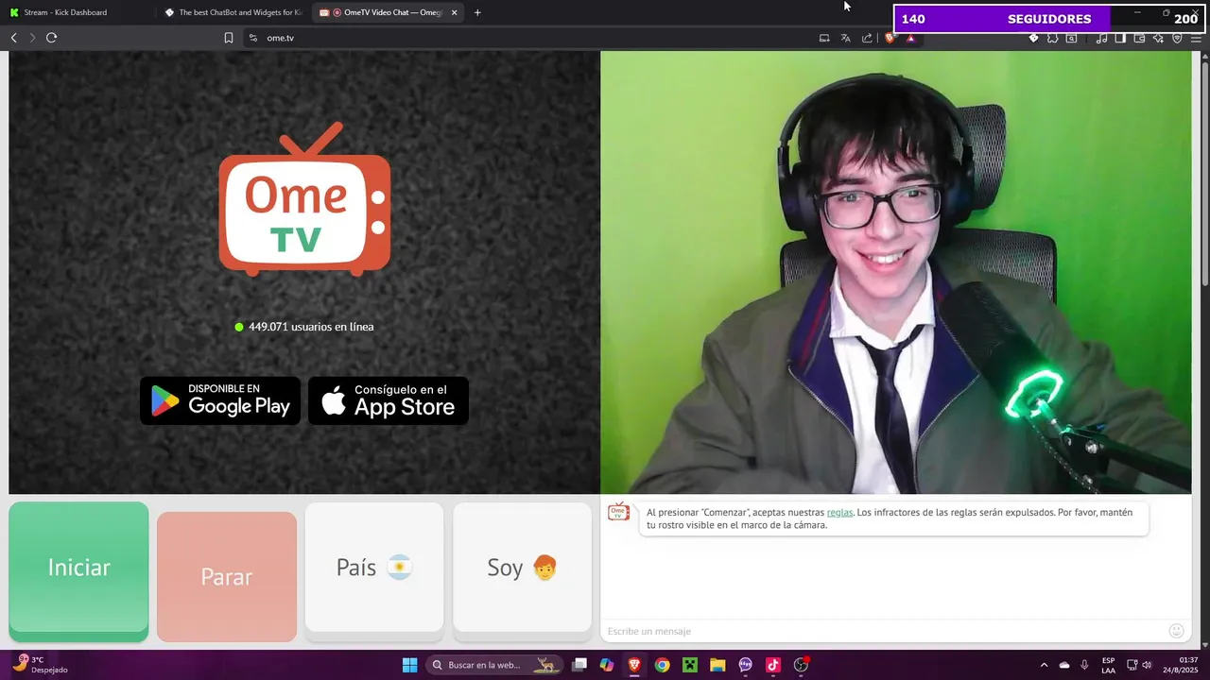This screenshot has width=1210, height=680.
Task: Open the Windows Start menu
Action: [x=409, y=665]
